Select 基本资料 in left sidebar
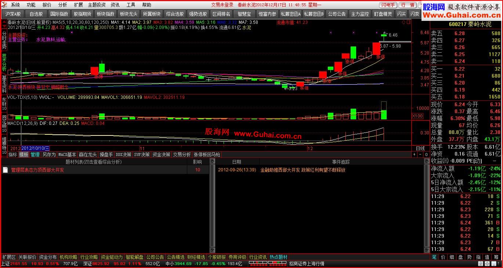Screen dimensions: 503x268 point(4,84)
